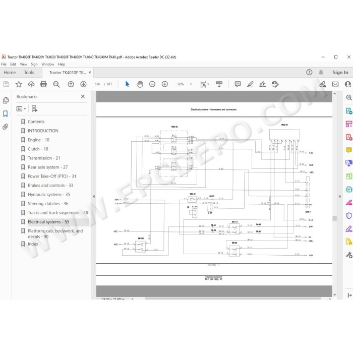Expand right tools pane bottom arrow
Viewport: 353px width, 353px height.
point(349,295)
